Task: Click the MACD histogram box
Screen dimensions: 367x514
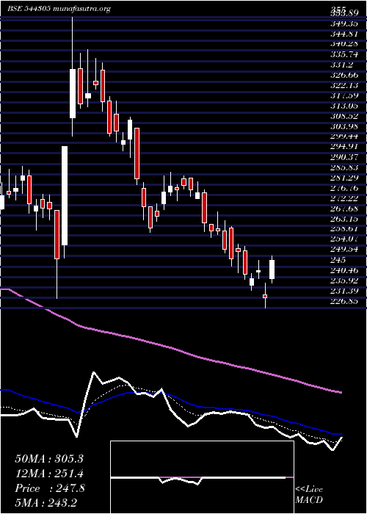Action: click(x=202, y=477)
